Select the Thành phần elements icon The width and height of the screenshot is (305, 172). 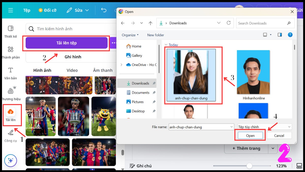[x=10, y=49]
